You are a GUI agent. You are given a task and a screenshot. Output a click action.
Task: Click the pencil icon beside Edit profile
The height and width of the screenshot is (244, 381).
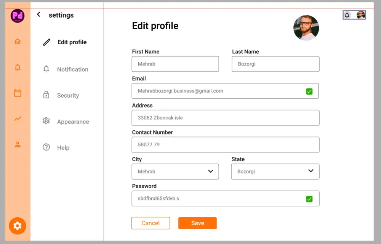pyautogui.click(x=46, y=42)
